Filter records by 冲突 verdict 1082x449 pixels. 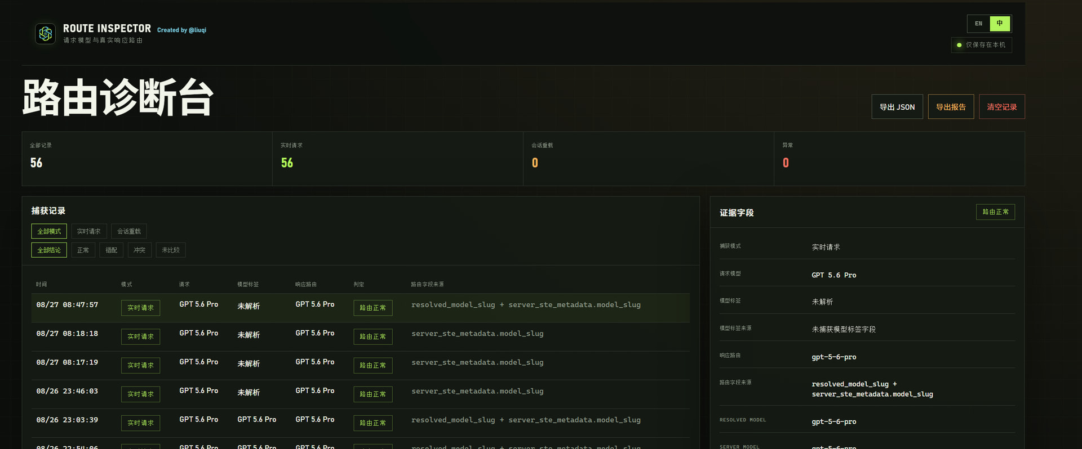(x=140, y=250)
